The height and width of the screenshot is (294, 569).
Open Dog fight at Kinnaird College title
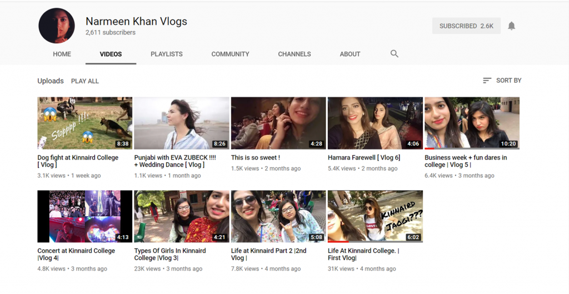[x=78, y=161]
